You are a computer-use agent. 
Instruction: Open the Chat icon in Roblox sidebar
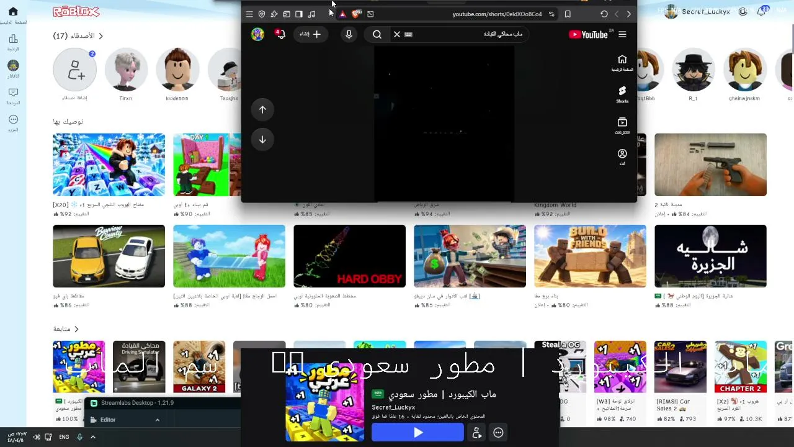pos(13,93)
